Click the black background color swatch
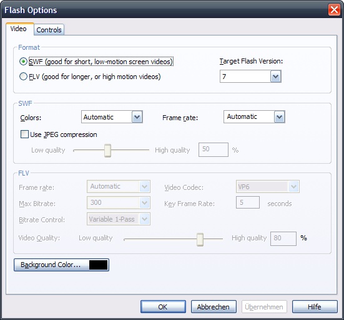This screenshot has height=320, width=344. (x=98, y=265)
